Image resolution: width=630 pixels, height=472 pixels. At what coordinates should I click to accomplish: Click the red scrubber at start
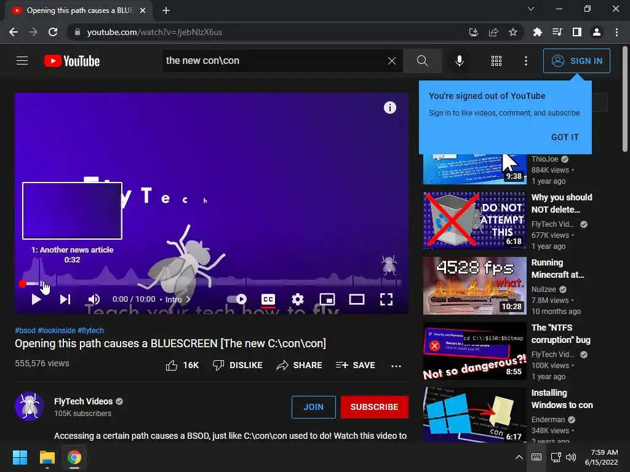[x=23, y=284]
